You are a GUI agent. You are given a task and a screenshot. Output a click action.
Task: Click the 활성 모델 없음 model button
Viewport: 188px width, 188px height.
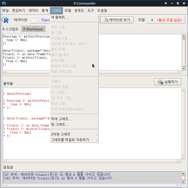pyautogui.click(x=166, y=20)
